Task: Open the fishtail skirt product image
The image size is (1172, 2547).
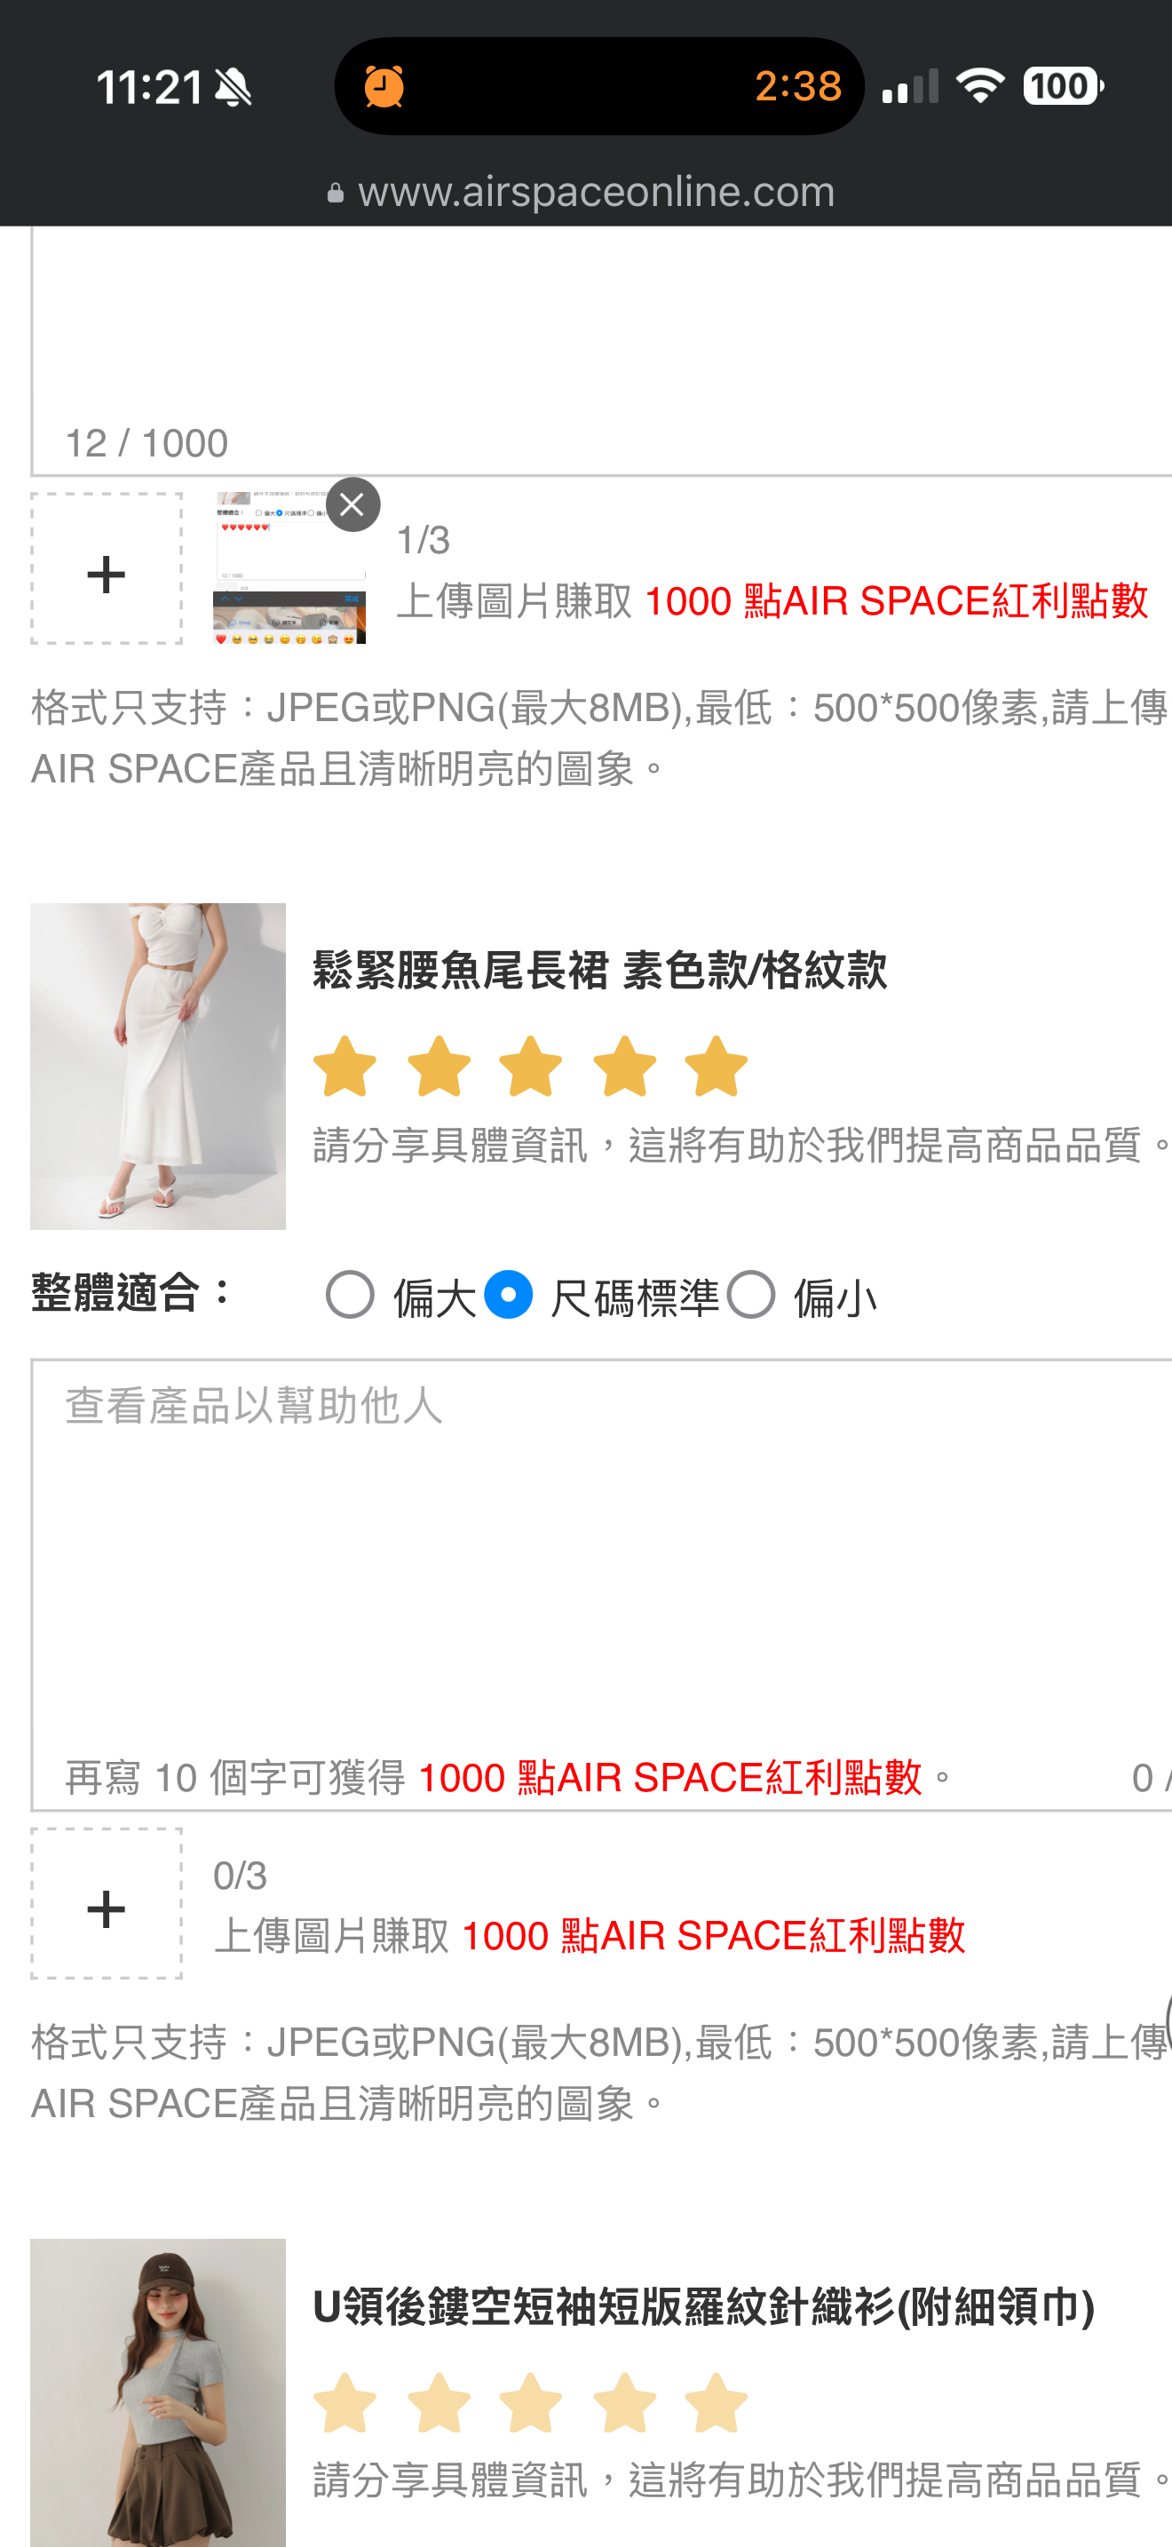Action: [158, 1066]
